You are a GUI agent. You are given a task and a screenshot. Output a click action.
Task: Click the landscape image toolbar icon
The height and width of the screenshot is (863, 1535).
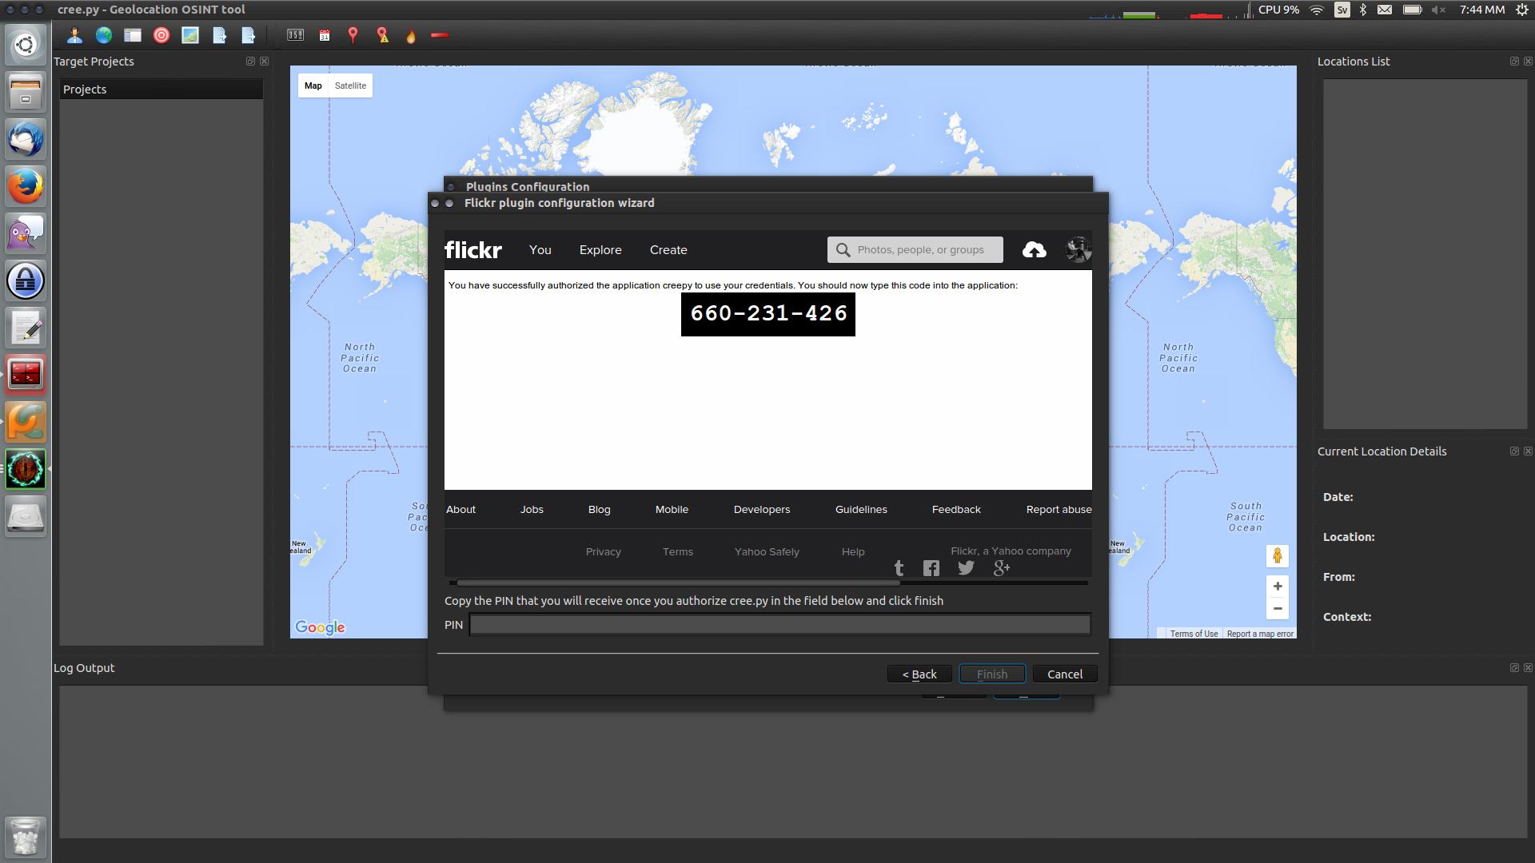click(x=190, y=35)
